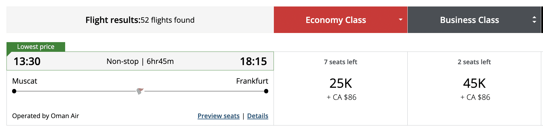Click the Oman Air logo on the route line
The width and height of the screenshot is (543, 129).
pos(140,91)
